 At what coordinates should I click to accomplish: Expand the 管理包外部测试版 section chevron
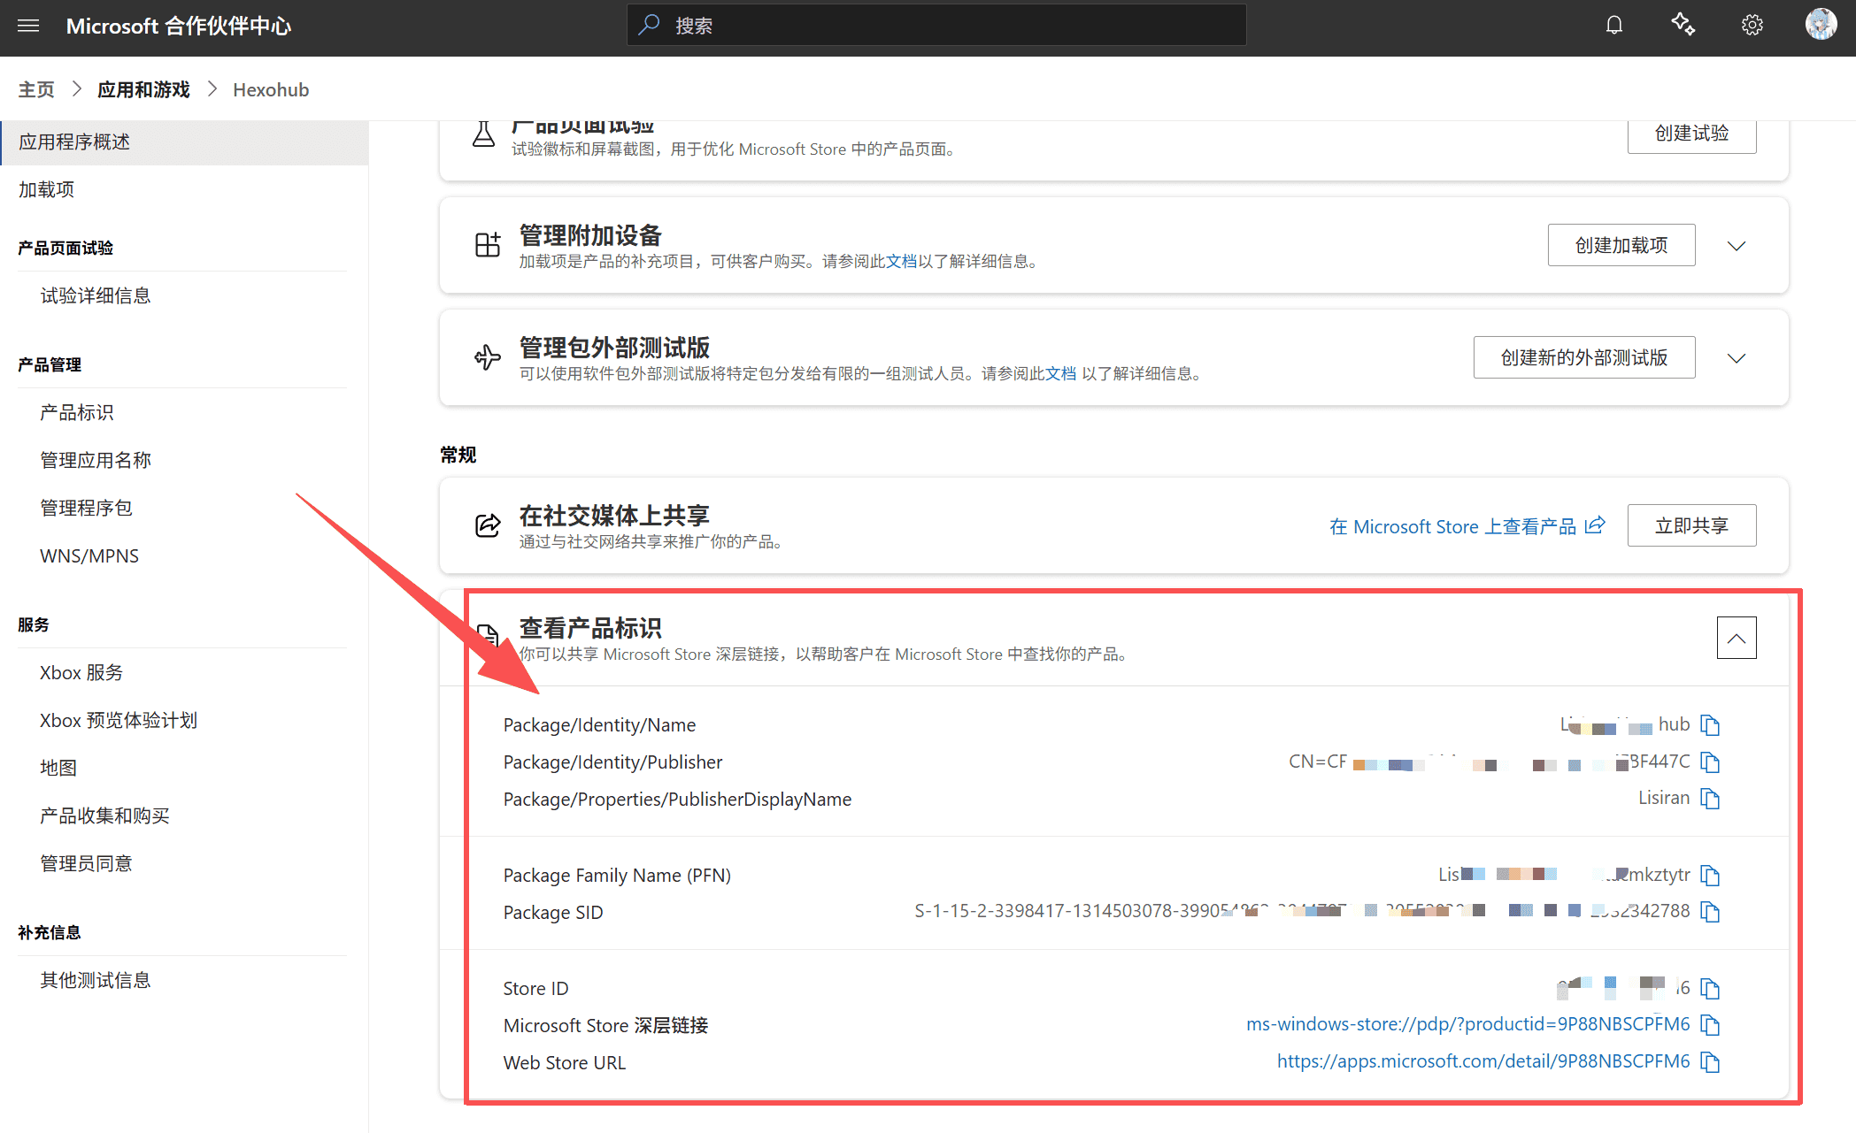pyautogui.click(x=1736, y=358)
